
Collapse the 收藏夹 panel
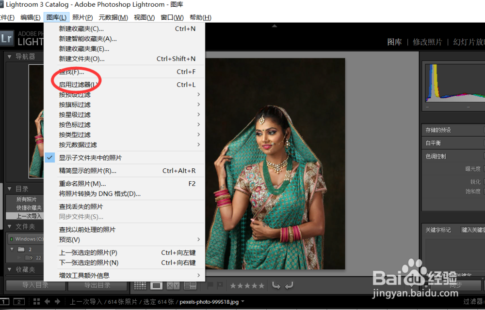click(9, 269)
